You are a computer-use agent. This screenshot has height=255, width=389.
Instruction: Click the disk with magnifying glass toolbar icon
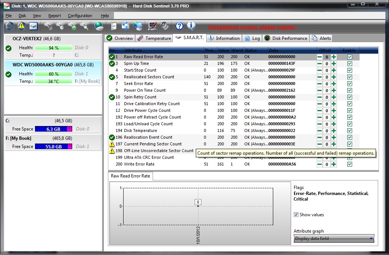[x=85, y=26]
